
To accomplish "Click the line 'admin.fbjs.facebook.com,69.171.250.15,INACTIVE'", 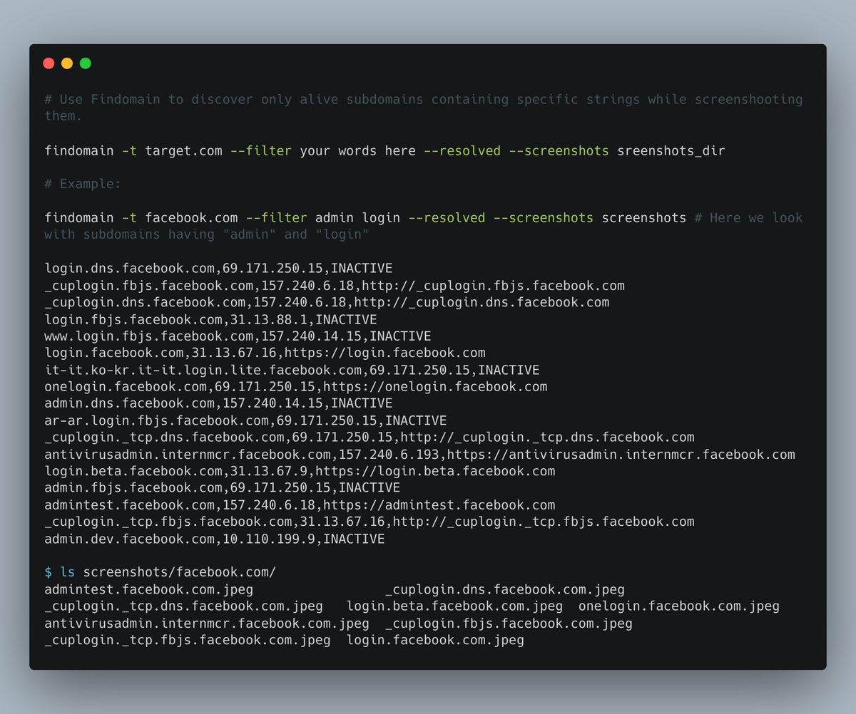I will 222,488.
